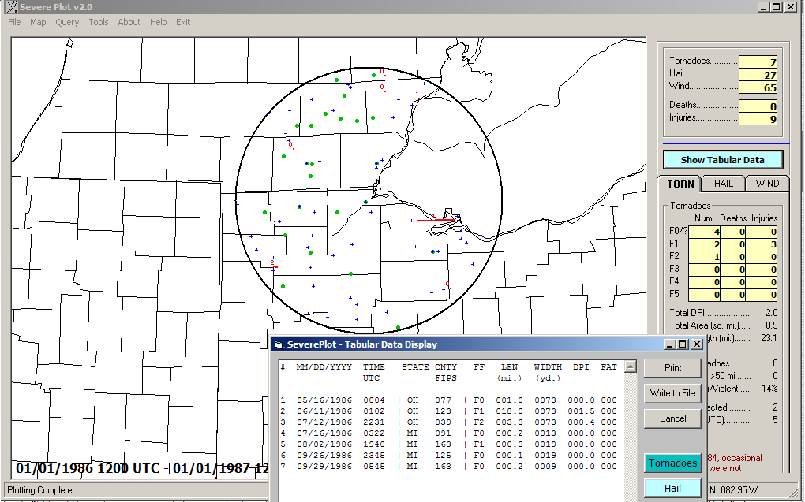Open the Query menu
This screenshot has width=805, height=502.
[67, 22]
